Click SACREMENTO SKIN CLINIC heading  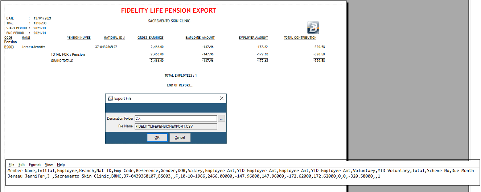[x=169, y=21]
